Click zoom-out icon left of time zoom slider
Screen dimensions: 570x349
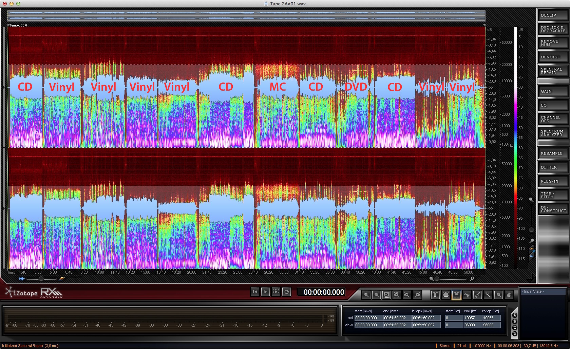431,279
